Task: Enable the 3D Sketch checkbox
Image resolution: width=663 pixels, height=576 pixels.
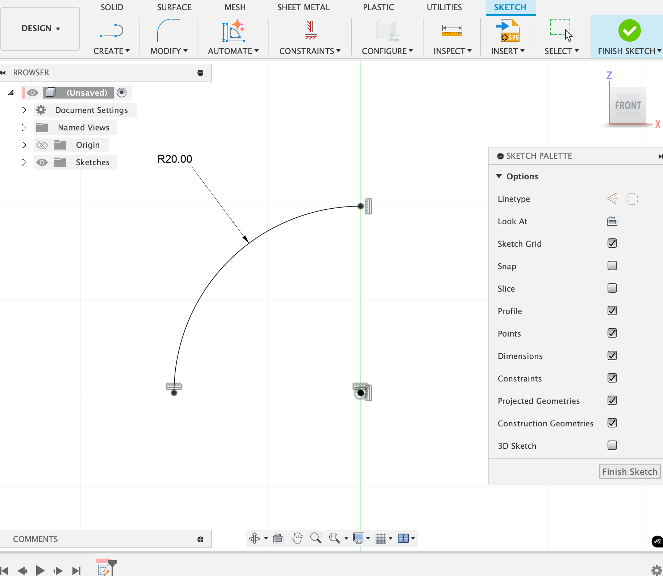Action: pos(612,446)
